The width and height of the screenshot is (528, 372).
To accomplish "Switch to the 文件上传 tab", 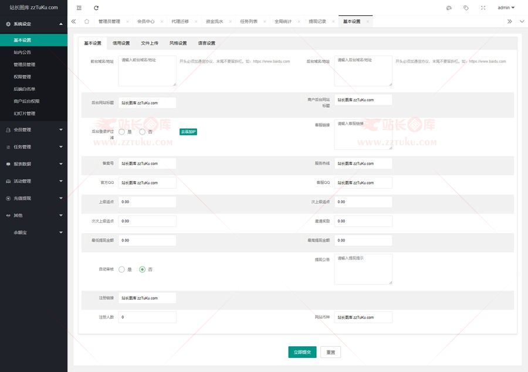I will point(150,43).
